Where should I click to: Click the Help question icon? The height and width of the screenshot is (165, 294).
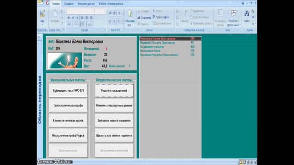[x=243, y=3]
